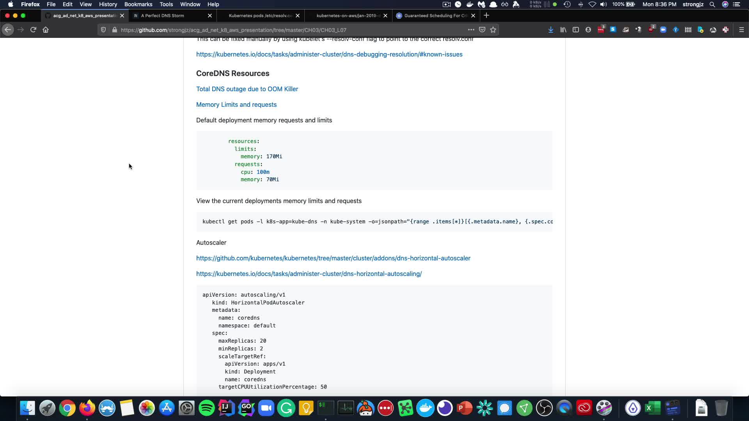Toggle tracking protection shield in address bar

pyautogui.click(x=103, y=30)
